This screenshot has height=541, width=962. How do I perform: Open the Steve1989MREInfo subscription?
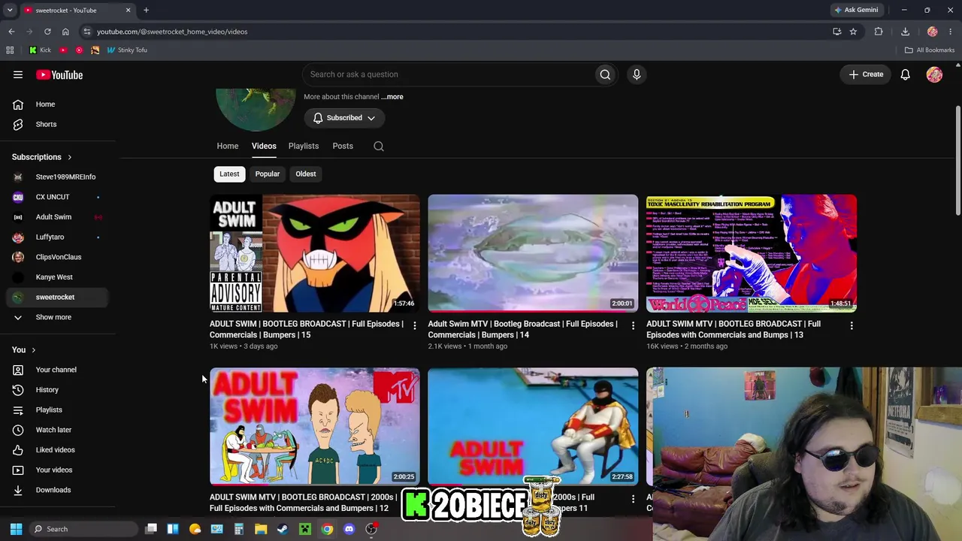point(57,177)
